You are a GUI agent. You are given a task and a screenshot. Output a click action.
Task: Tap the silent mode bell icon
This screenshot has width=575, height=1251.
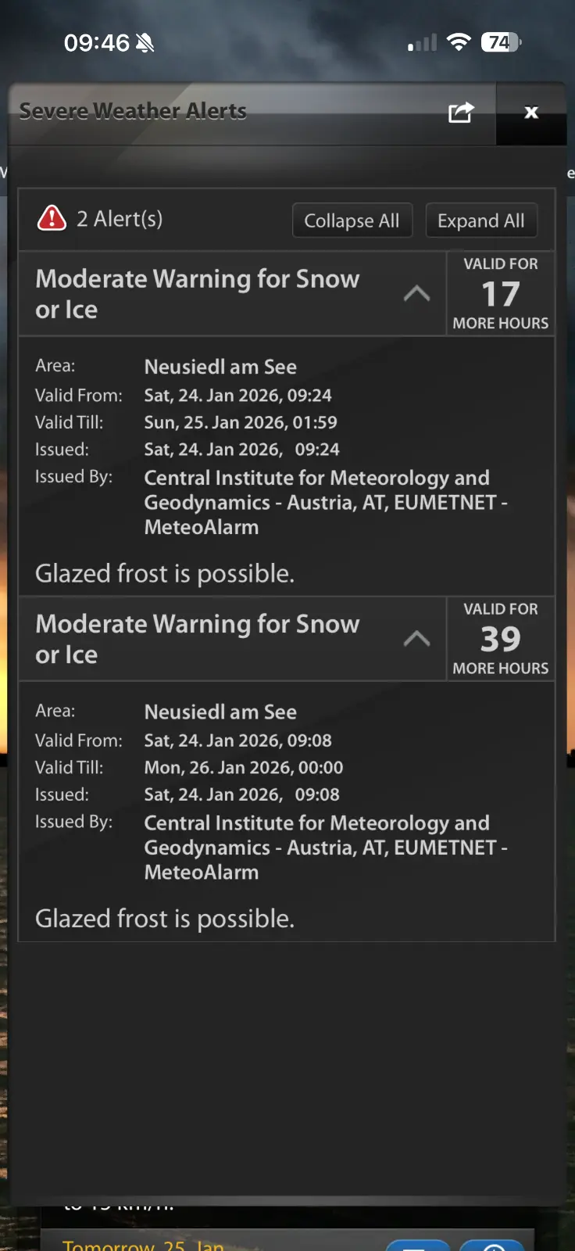(x=145, y=43)
